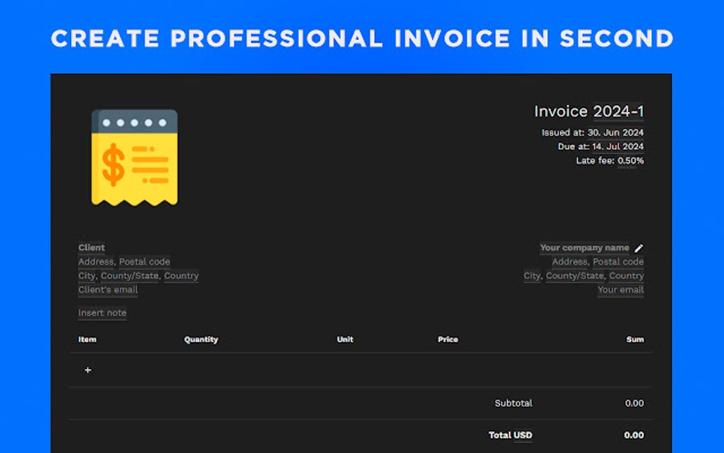Image resolution: width=724 pixels, height=453 pixels.
Task: Open the company Country selector
Action: (x=627, y=275)
